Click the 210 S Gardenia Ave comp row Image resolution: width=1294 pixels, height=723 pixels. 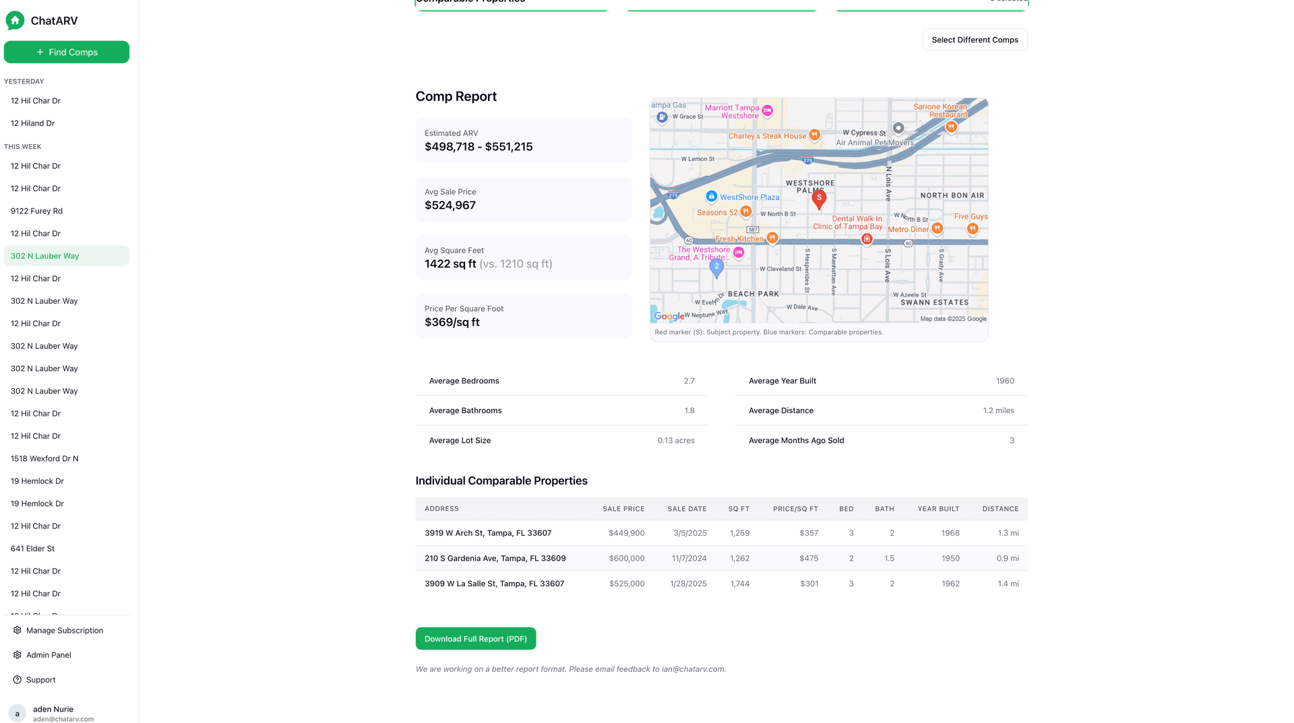[495, 559]
